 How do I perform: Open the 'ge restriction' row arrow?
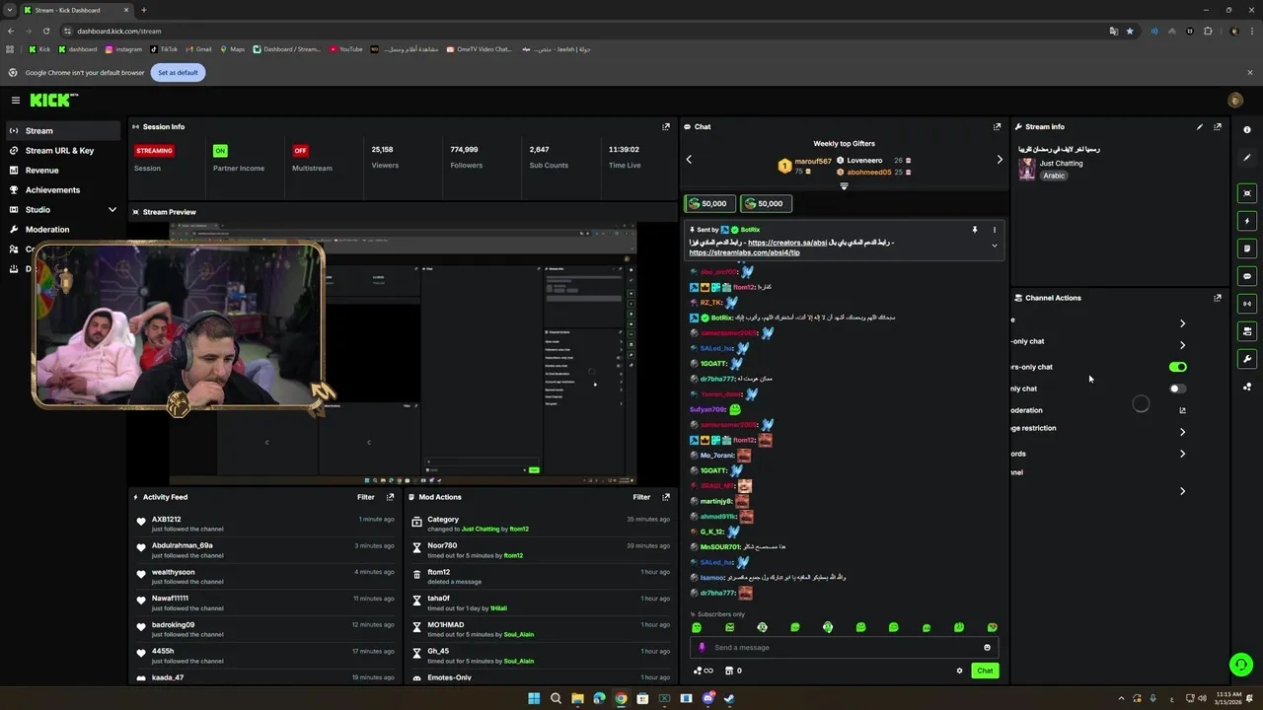1182,432
